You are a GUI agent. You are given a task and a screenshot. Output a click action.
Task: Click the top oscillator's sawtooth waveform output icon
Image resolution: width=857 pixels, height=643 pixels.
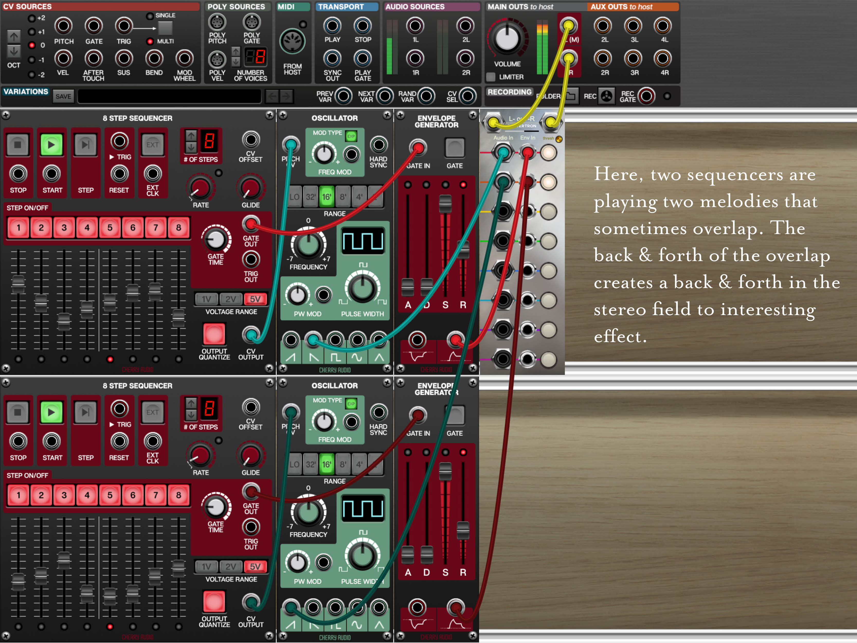coord(291,357)
